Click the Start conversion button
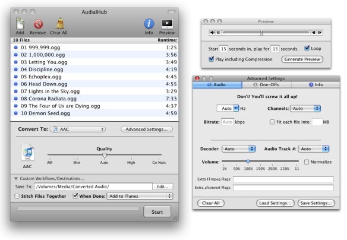Viewport: 347px width, 240px height. click(157, 212)
